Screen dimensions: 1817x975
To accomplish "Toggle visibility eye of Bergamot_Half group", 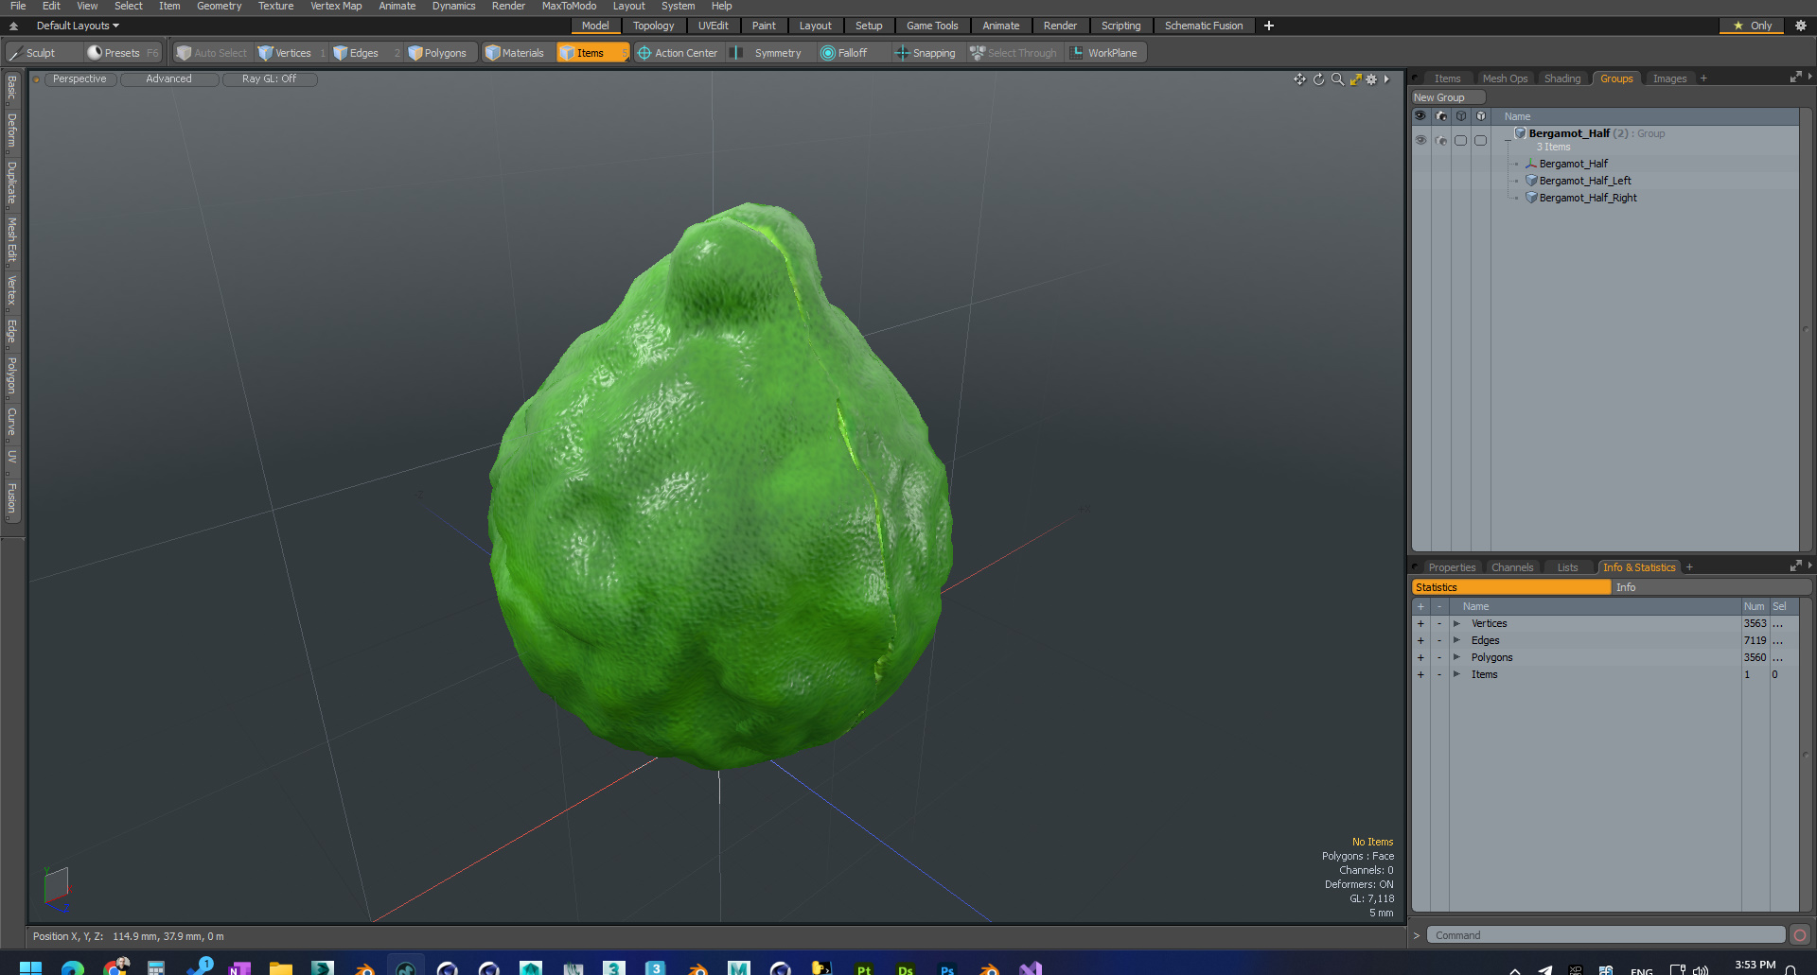I will point(1420,140).
